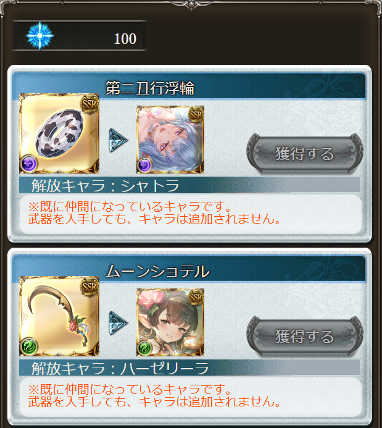The width and height of the screenshot is (382, 428).
Task: Click the SSR badge on sickle weapon
Action: tap(89, 286)
